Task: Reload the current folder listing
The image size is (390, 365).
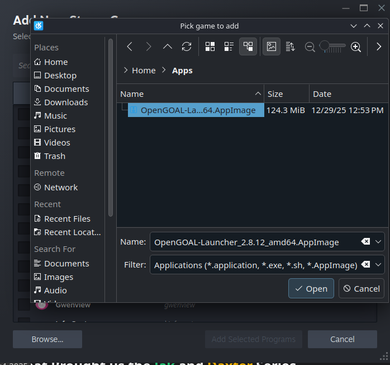Action: coord(187,47)
